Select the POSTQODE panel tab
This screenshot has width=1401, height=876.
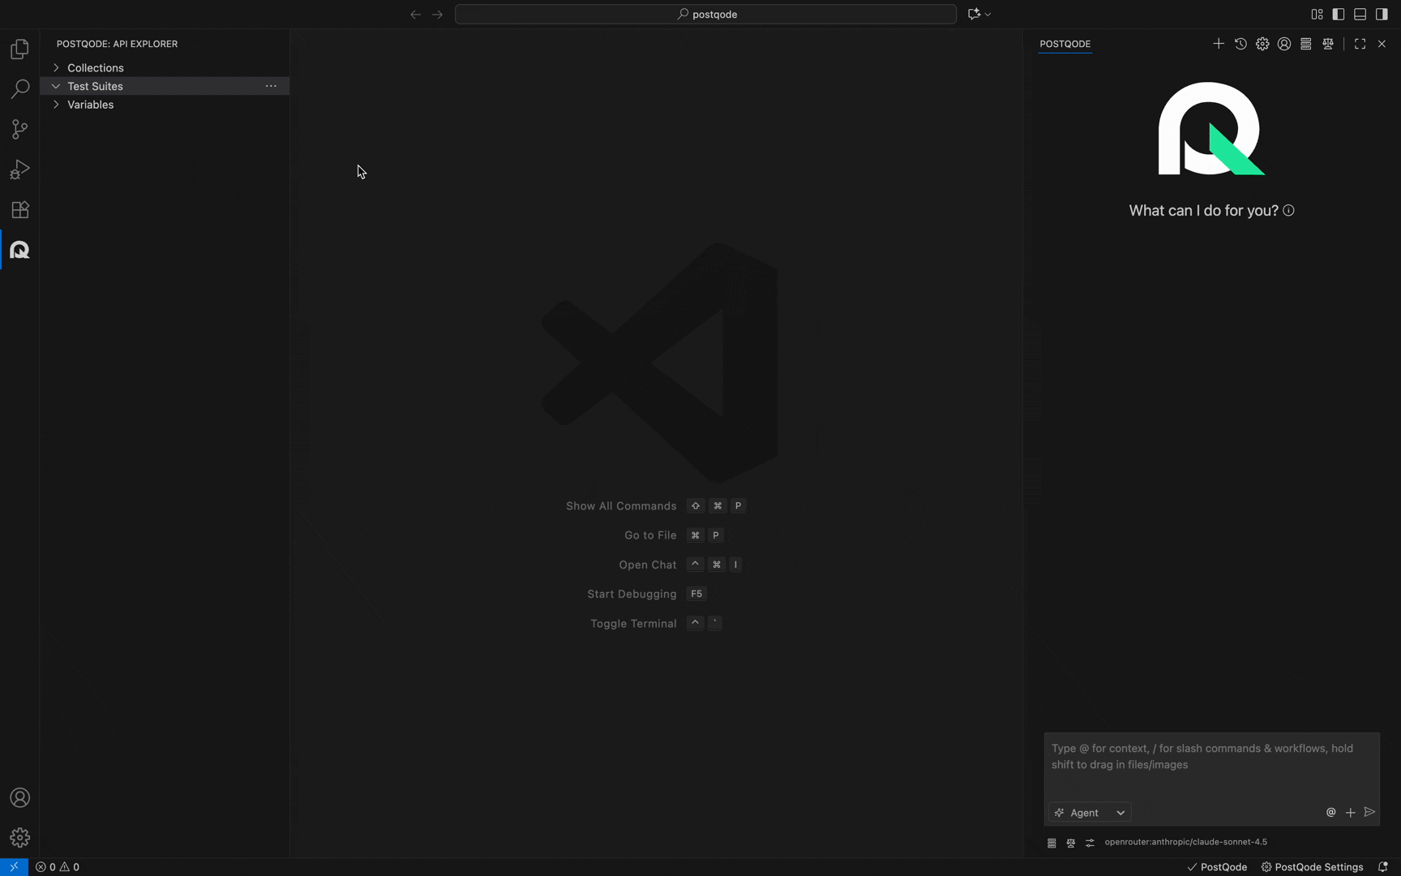click(1065, 44)
